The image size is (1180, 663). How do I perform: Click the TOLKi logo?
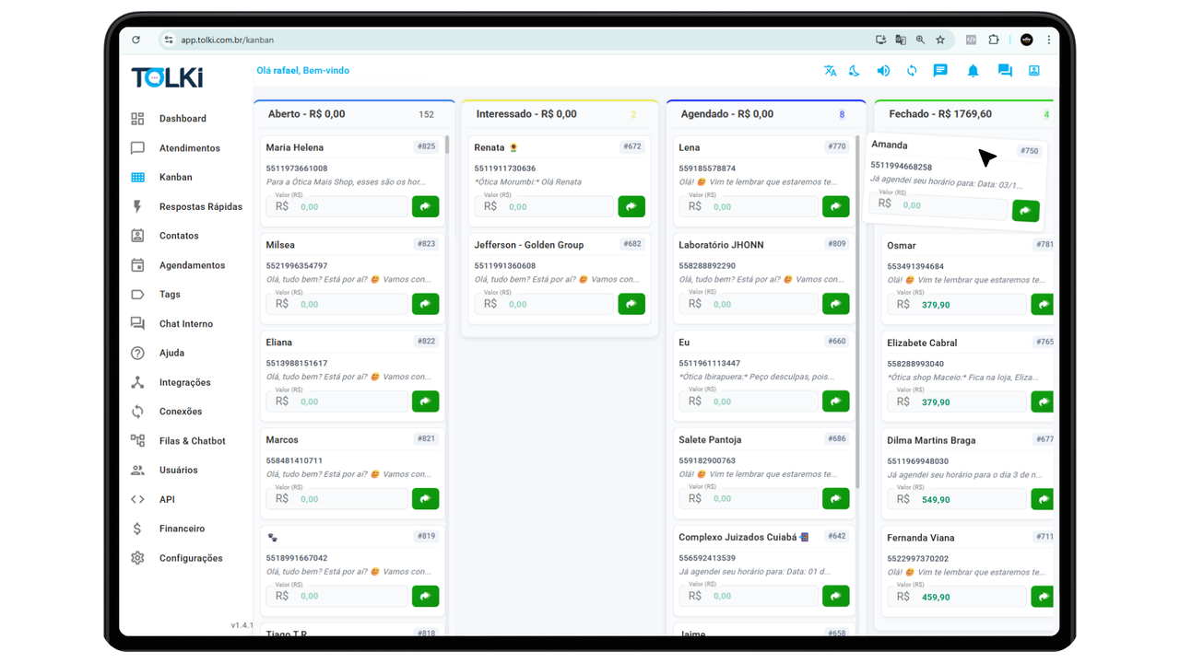(x=167, y=77)
